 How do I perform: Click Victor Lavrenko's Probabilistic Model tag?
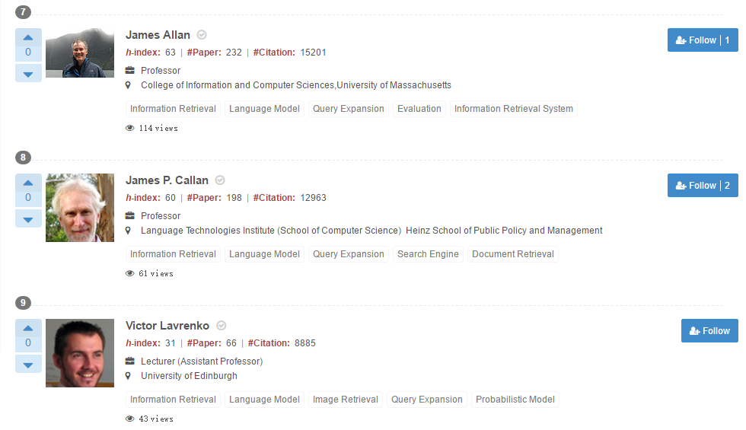515,400
